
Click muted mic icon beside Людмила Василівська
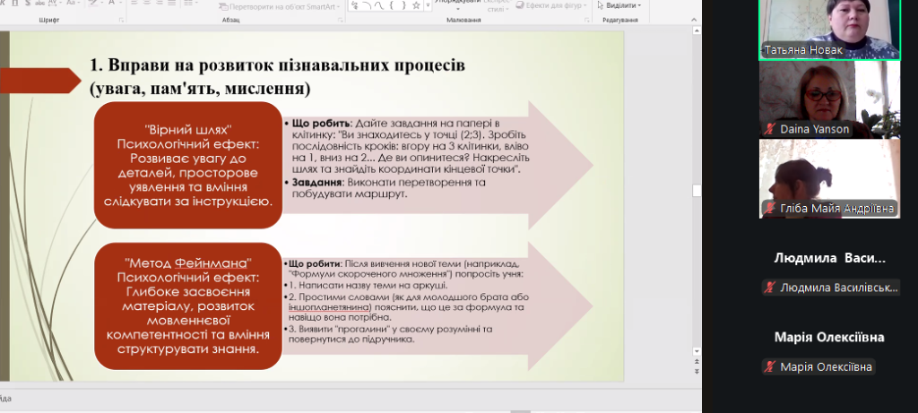click(x=770, y=288)
